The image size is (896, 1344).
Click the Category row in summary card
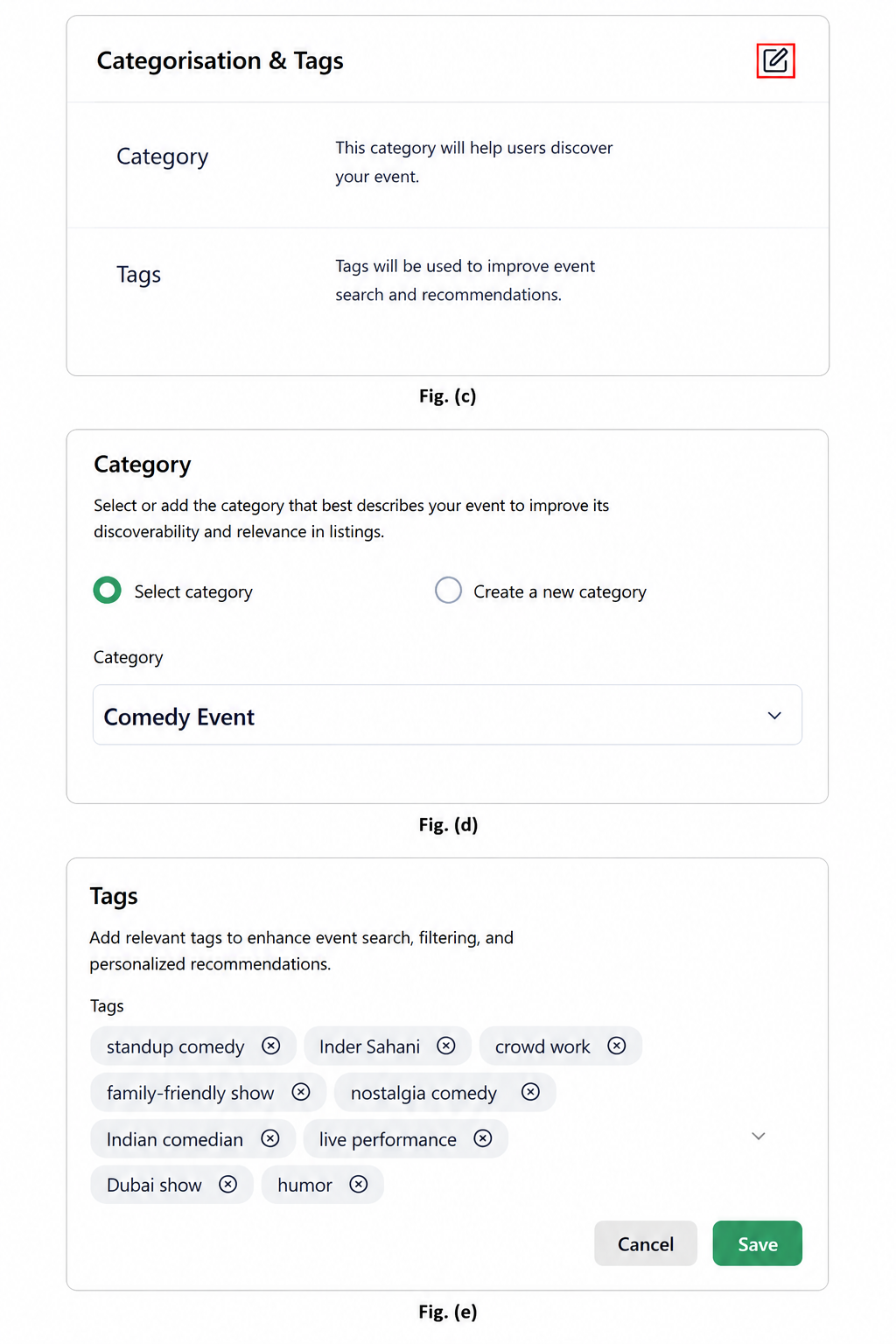point(447,164)
